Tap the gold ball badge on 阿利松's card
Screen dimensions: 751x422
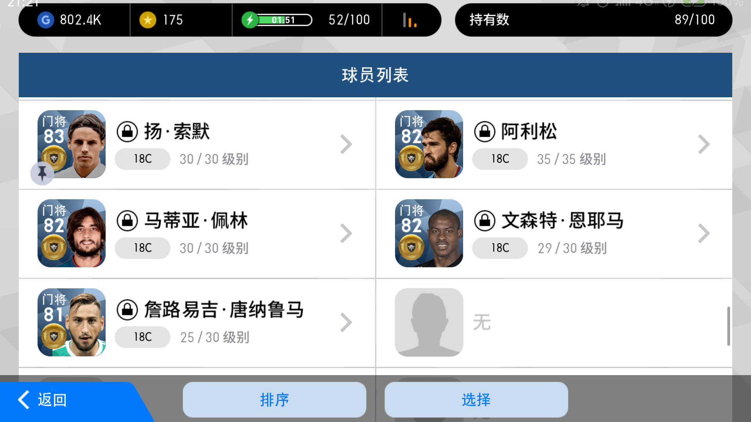pos(411,158)
